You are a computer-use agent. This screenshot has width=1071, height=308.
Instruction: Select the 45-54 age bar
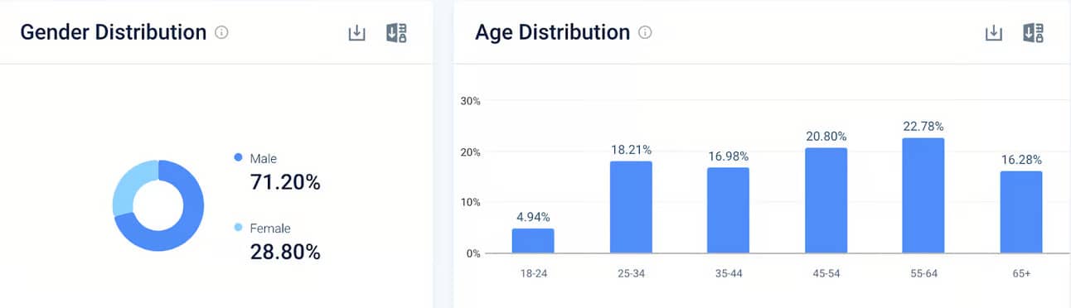click(x=826, y=200)
